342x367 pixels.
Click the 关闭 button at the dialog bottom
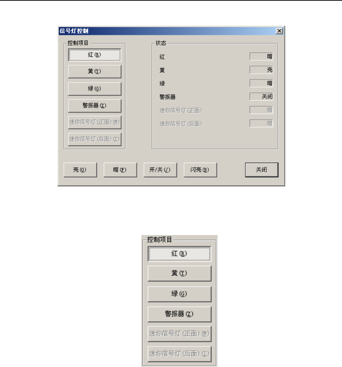262,170
